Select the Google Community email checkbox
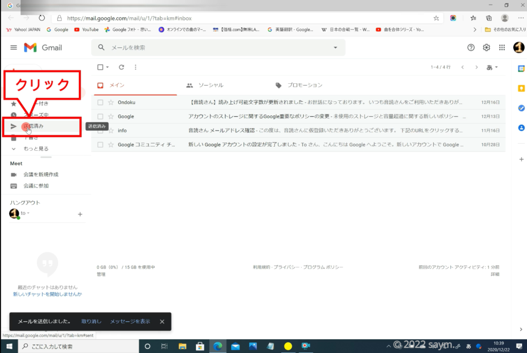527x353 pixels. point(100,145)
